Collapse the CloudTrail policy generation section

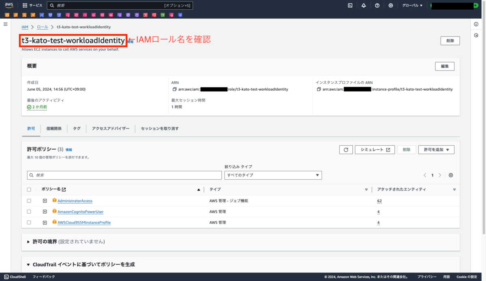click(28, 264)
